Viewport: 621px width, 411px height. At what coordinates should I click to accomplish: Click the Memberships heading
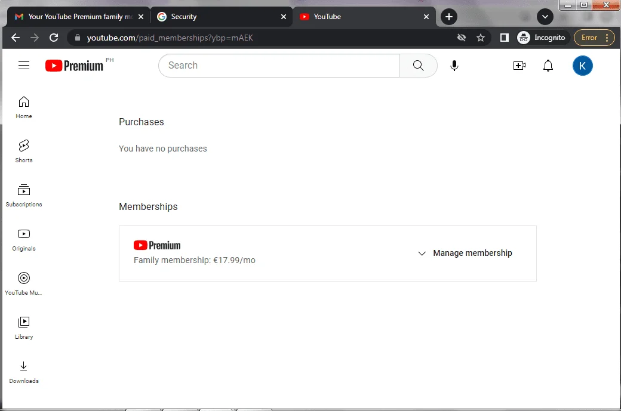148,206
